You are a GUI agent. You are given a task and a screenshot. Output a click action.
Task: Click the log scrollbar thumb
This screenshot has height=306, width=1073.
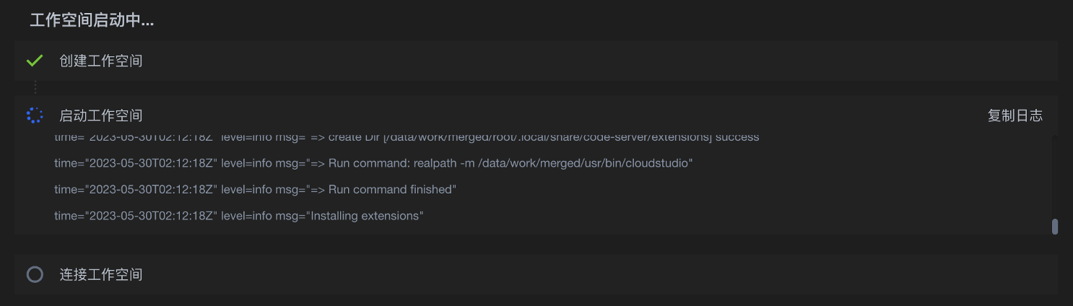[1055, 227]
